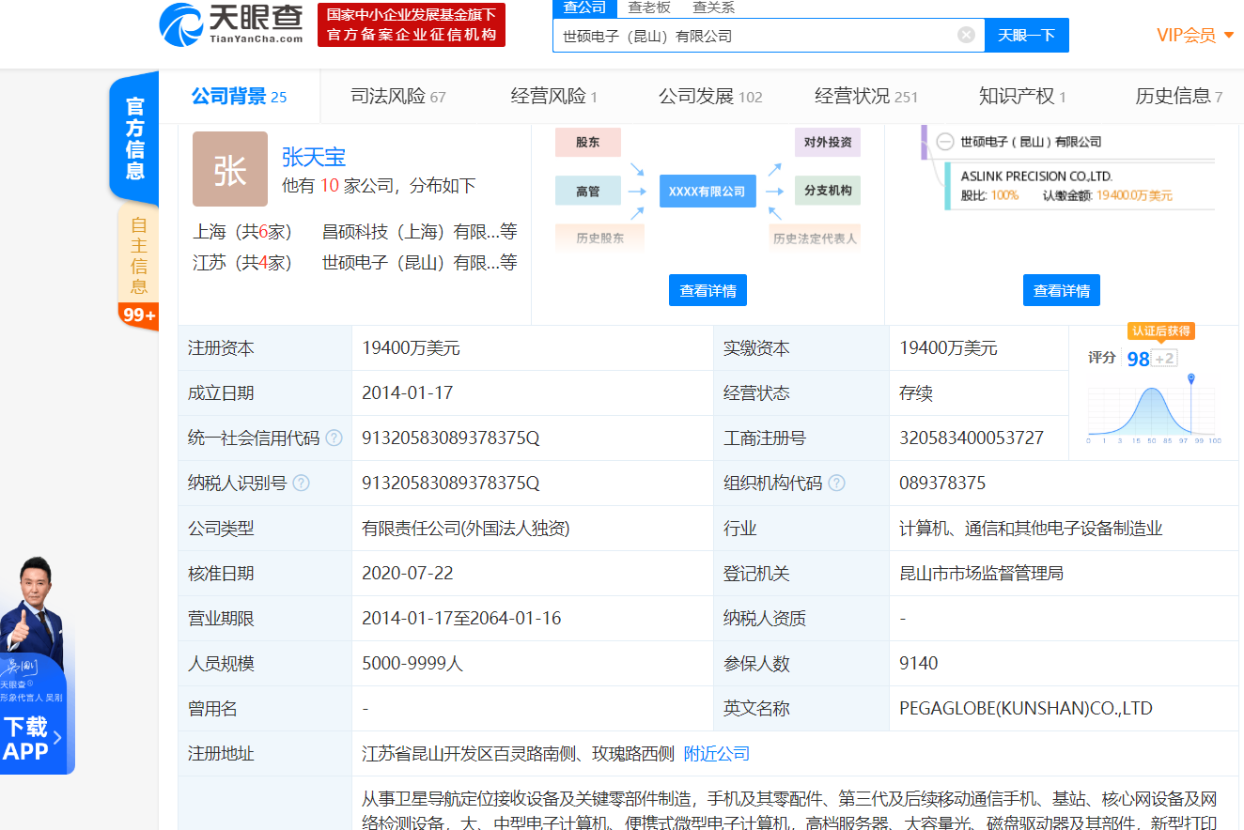Clear the search box using the X icon
Image resolution: width=1244 pixels, height=830 pixels.
click(x=966, y=34)
